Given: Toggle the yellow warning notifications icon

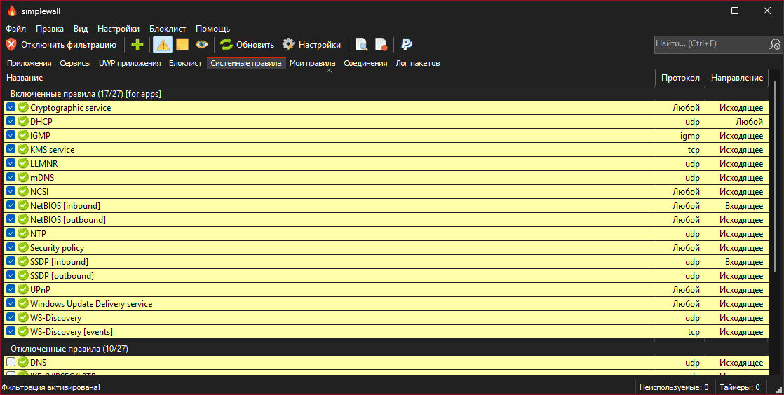Looking at the screenshot, I should tap(163, 44).
